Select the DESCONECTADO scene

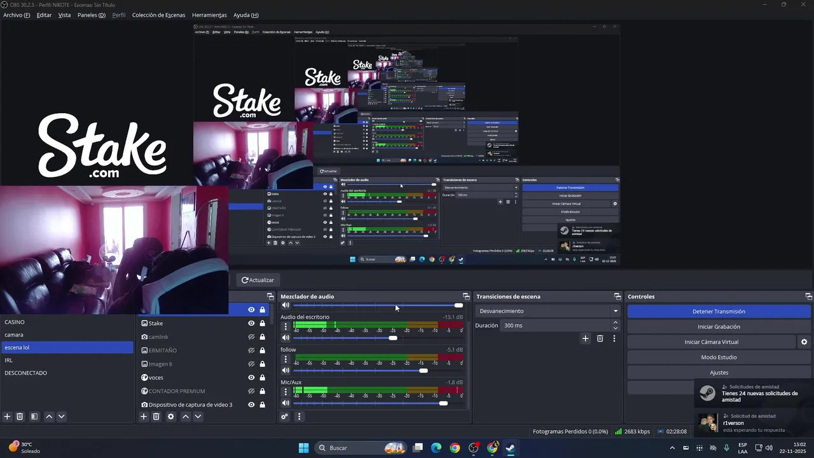point(67,373)
